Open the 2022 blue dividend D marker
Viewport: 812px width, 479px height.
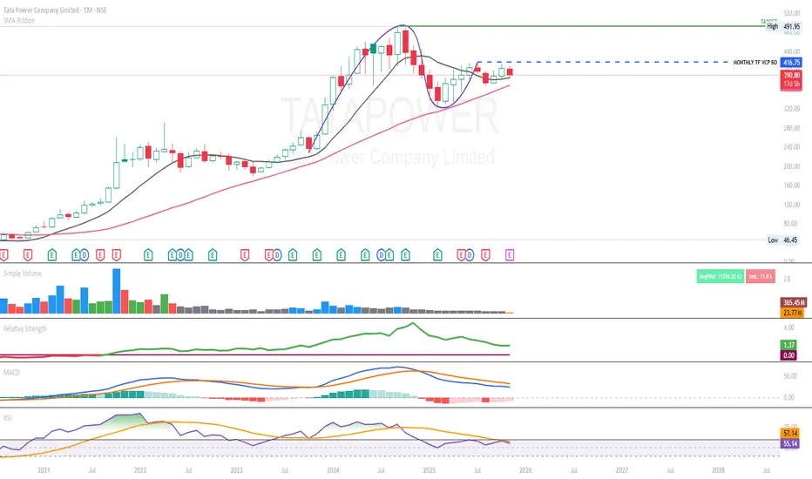[x=180, y=255]
